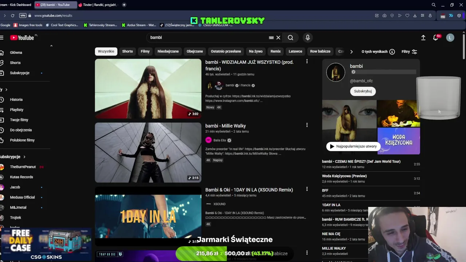Open O tych wynikach info
466x262 pixels.
[x=378, y=52]
